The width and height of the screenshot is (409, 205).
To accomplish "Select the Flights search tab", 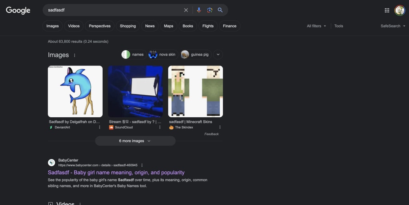I will 208,26.
